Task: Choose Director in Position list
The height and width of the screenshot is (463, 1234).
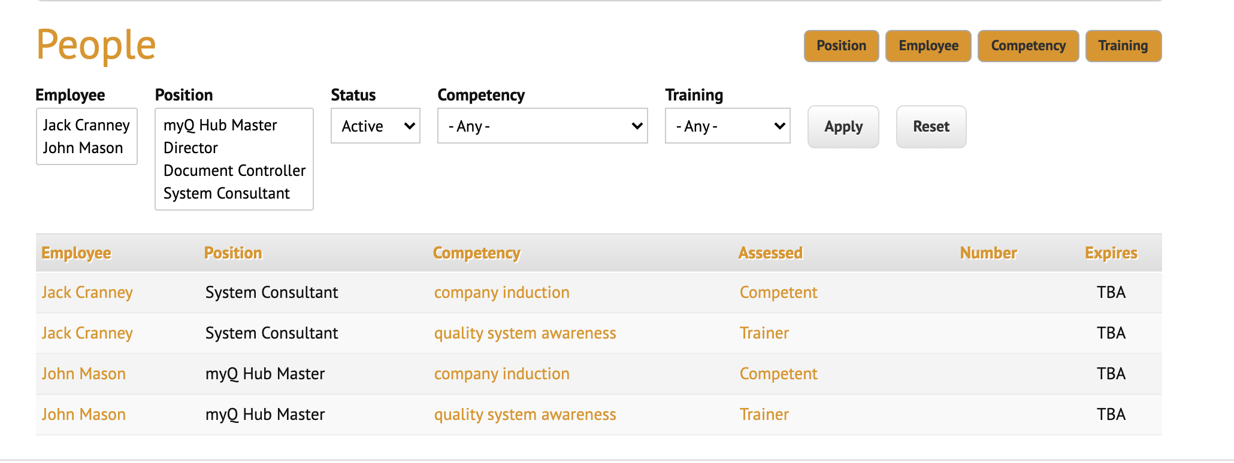Action: (190, 148)
